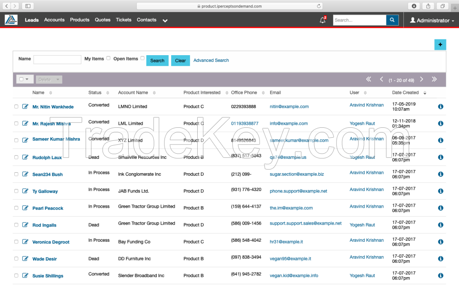Switch to the Quotes module
Viewport: 459px width, 287px height.
tap(103, 20)
